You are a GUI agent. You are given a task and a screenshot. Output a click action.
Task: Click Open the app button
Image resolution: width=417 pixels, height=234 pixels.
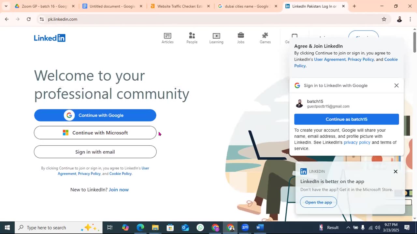click(x=319, y=202)
